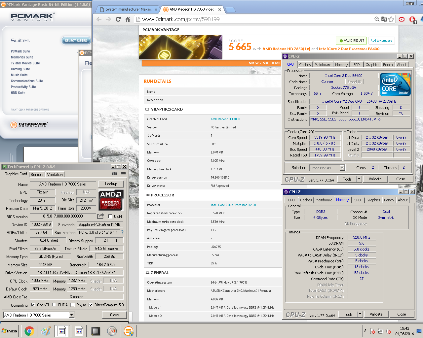Click the Bus Interface question mark

(x=122, y=232)
